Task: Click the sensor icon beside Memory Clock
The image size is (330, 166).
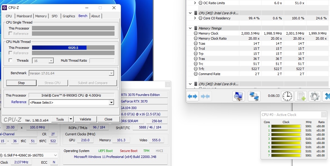Action: click(195, 33)
